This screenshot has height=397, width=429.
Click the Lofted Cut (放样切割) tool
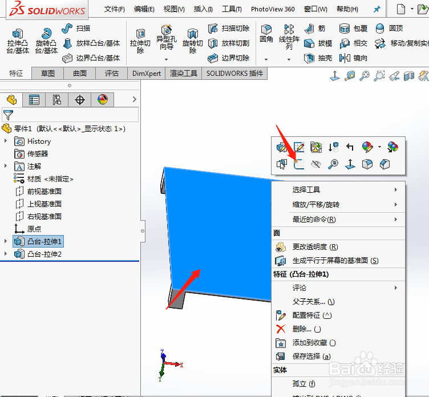point(229,43)
